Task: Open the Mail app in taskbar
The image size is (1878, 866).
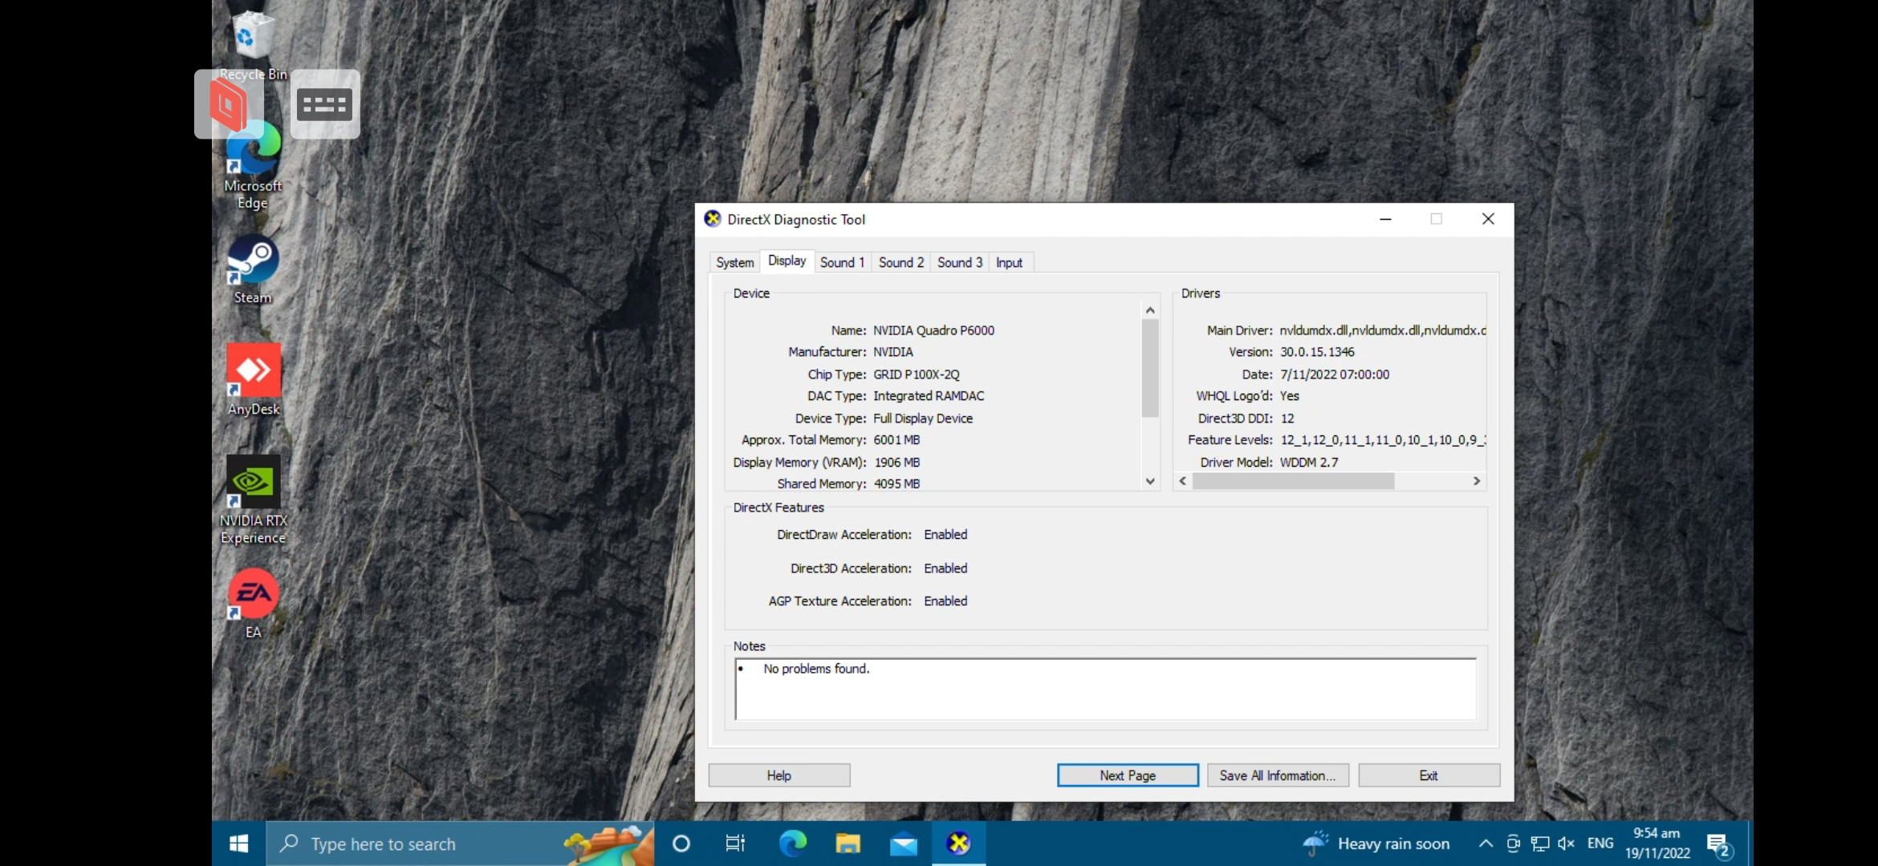Action: pos(904,844)
